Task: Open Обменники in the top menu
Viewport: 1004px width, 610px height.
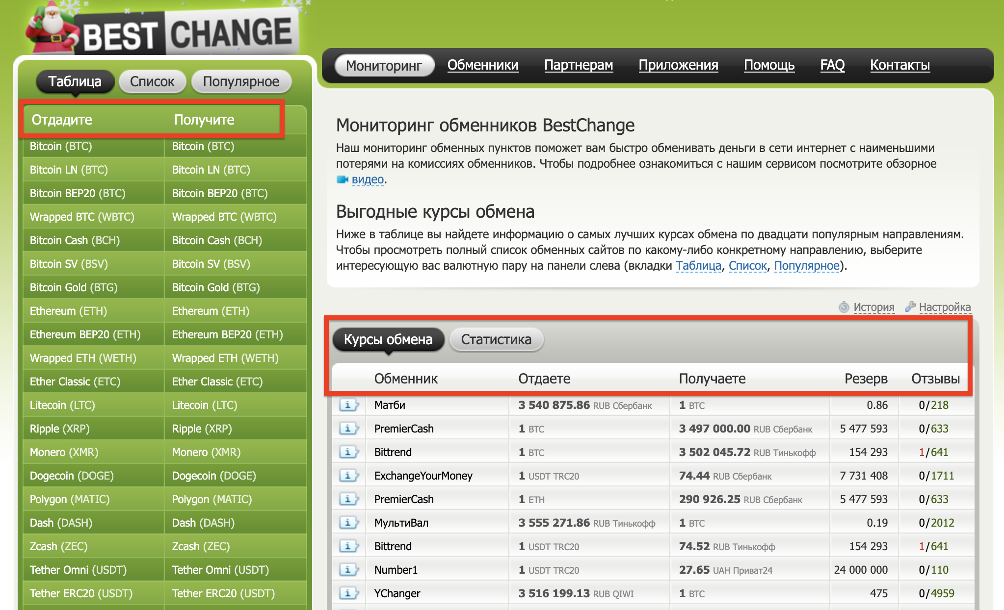Action: (483, 65)
